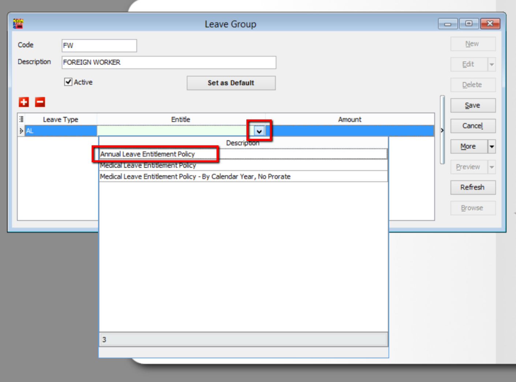Open the Entitle column dropdown arrow
The image size is (516, 382).
pyautogui.click(x=260, y=131)
